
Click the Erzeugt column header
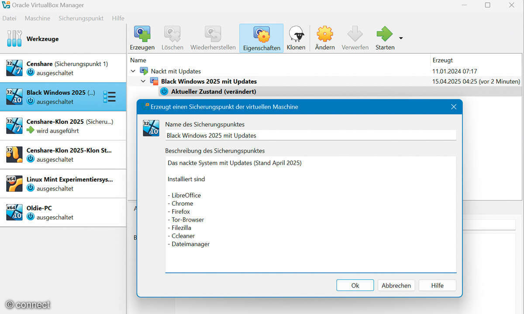(476, 60)
